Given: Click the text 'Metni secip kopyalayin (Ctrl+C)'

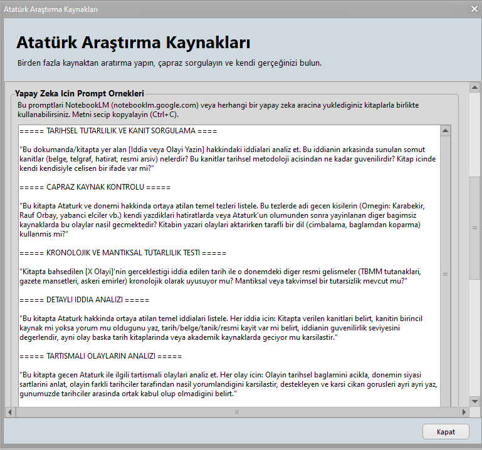Looking at the screenshot, I should click(x=125, y=115).
